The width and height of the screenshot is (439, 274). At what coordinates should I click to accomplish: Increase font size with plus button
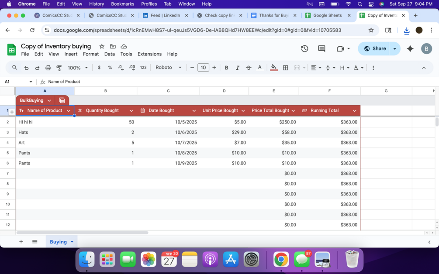click(214, 68)
